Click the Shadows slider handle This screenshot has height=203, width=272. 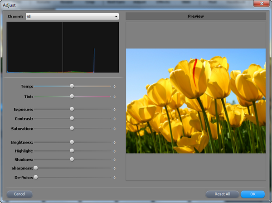coord(72,159)
